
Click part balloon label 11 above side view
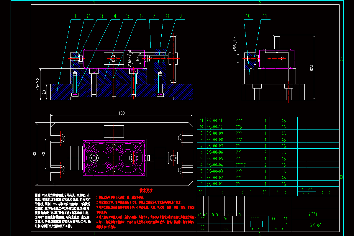tap(265, 16)
